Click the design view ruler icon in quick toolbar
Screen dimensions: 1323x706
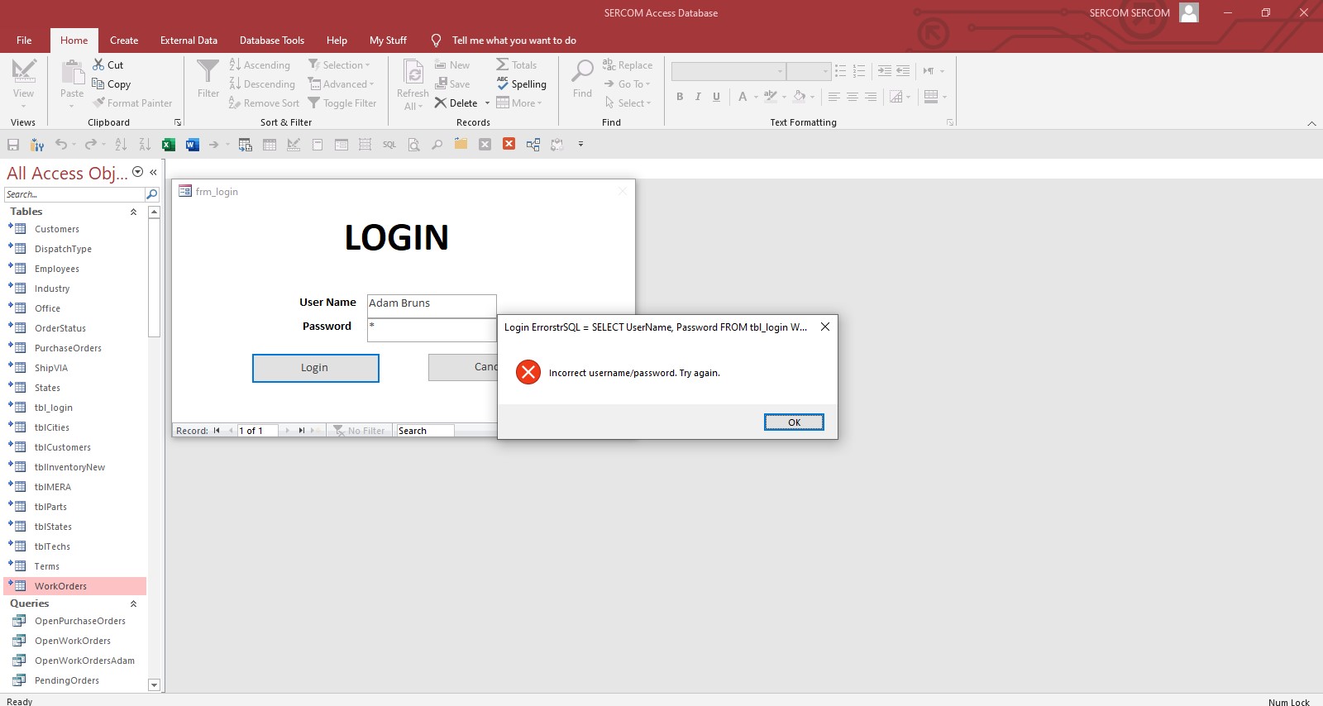pyautogui.click(x=294, y=145)
